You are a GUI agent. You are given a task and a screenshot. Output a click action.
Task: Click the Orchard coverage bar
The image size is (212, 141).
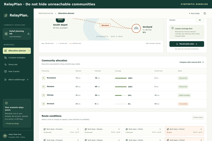coord(121,104)
